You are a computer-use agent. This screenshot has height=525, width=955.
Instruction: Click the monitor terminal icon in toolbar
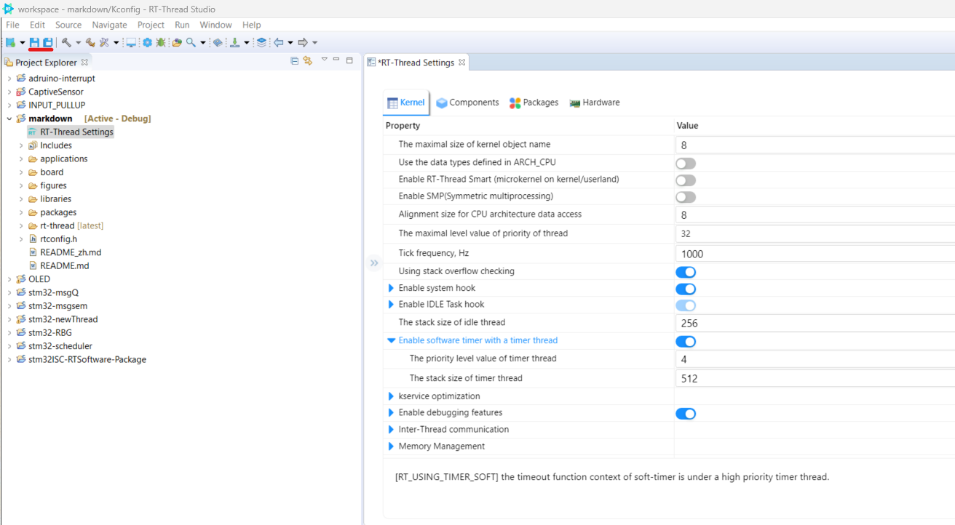click(x=131, y=42)
